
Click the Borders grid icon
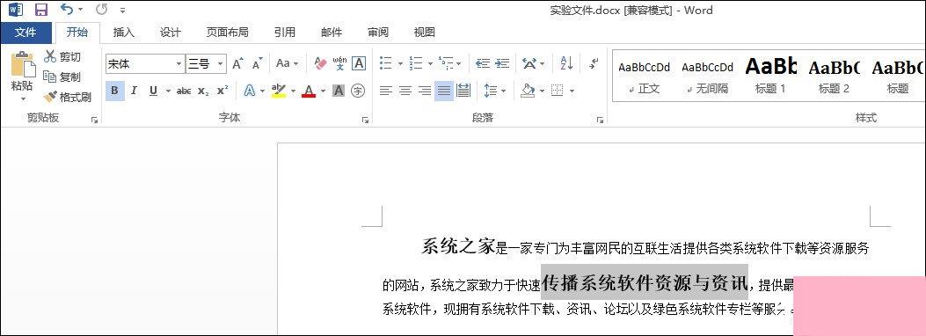click(x=557, y=91)
